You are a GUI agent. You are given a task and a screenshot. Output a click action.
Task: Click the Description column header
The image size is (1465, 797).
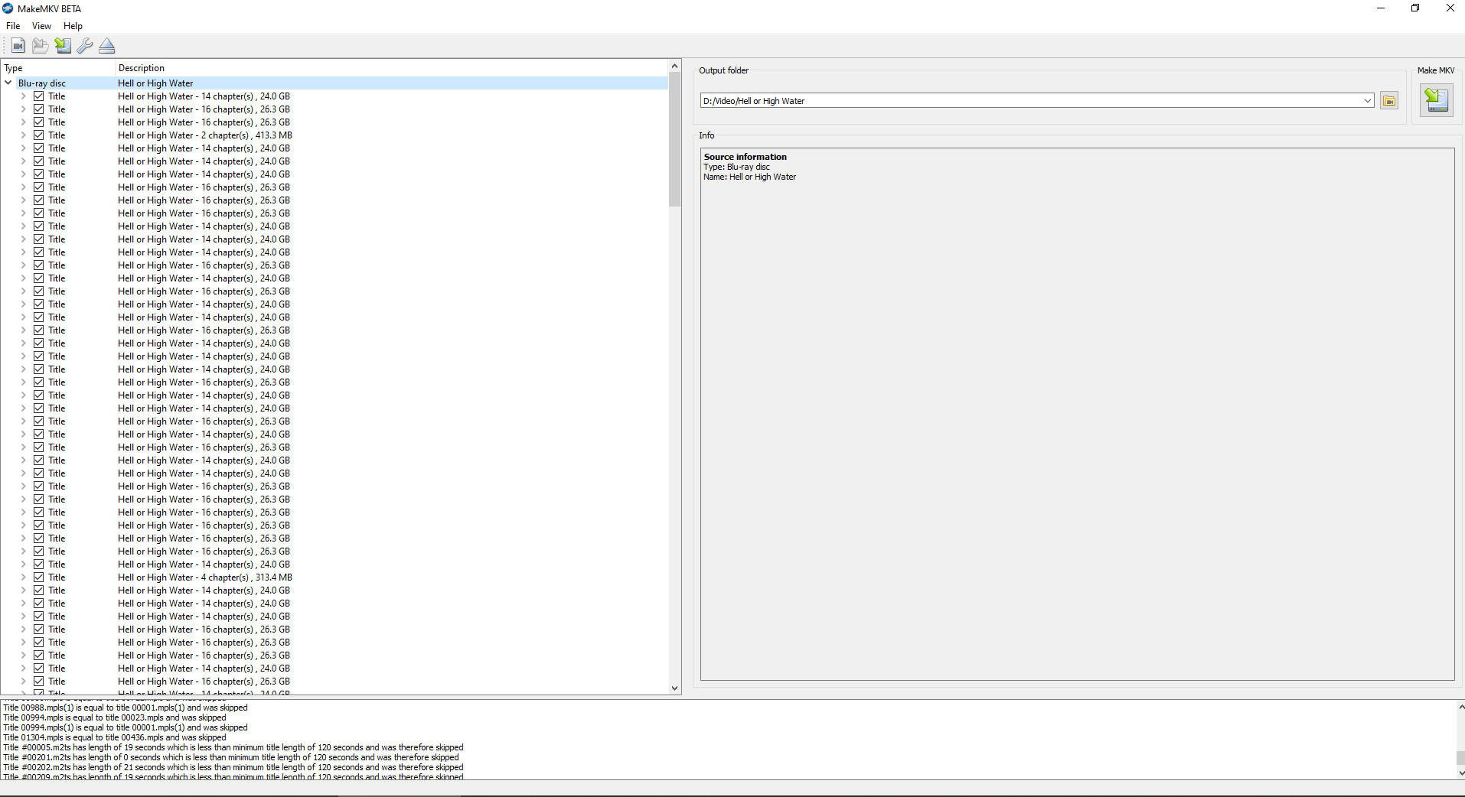[391, 68]
